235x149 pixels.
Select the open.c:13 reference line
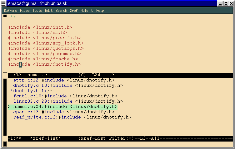click(x=64, y=112)
